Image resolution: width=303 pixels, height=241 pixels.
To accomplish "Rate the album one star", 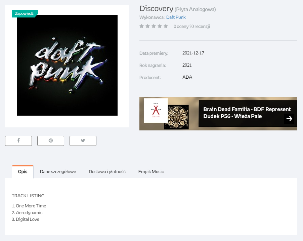I will (142, 26).
